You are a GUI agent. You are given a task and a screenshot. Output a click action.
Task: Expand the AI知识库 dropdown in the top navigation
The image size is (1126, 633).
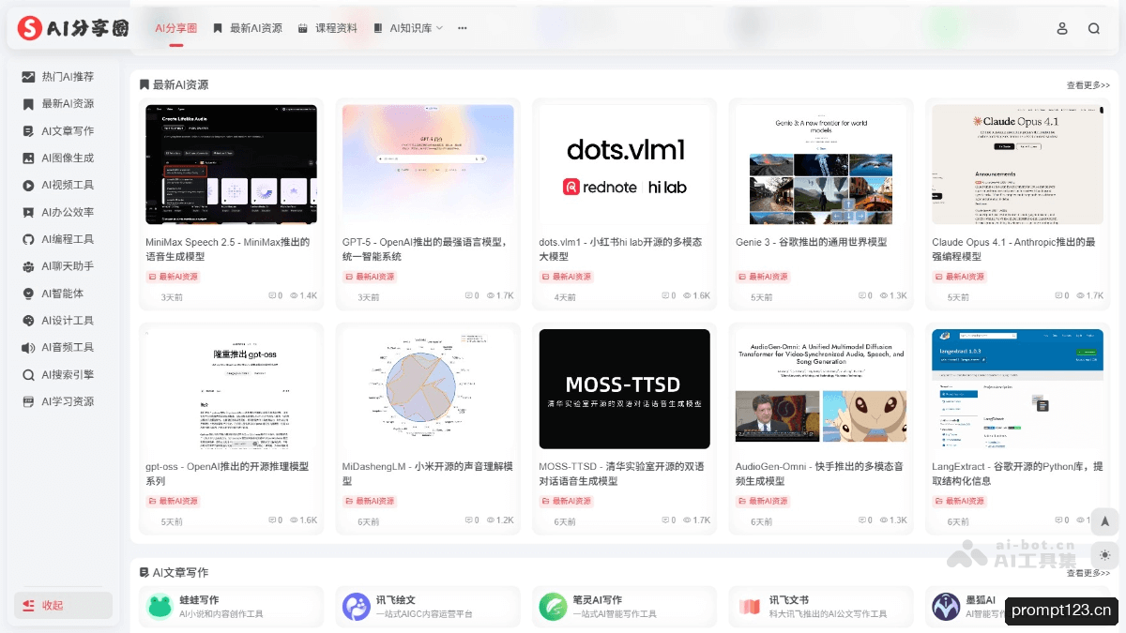pyautogui.click(x=408, y=28)
